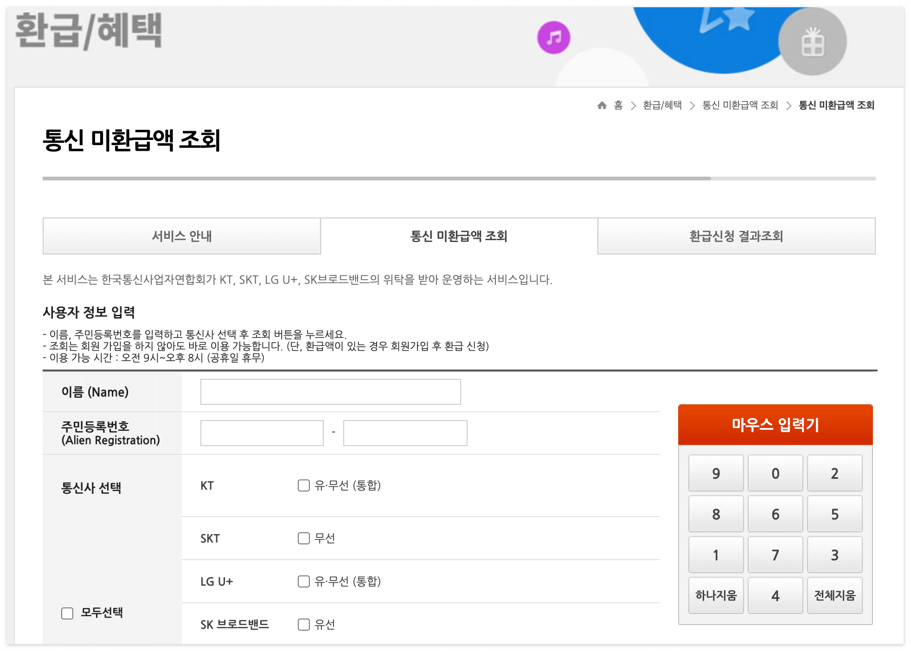This screenshot has height=651, width=911.
Task: Click the purple music note icon
Action: (x=553, y=38)
